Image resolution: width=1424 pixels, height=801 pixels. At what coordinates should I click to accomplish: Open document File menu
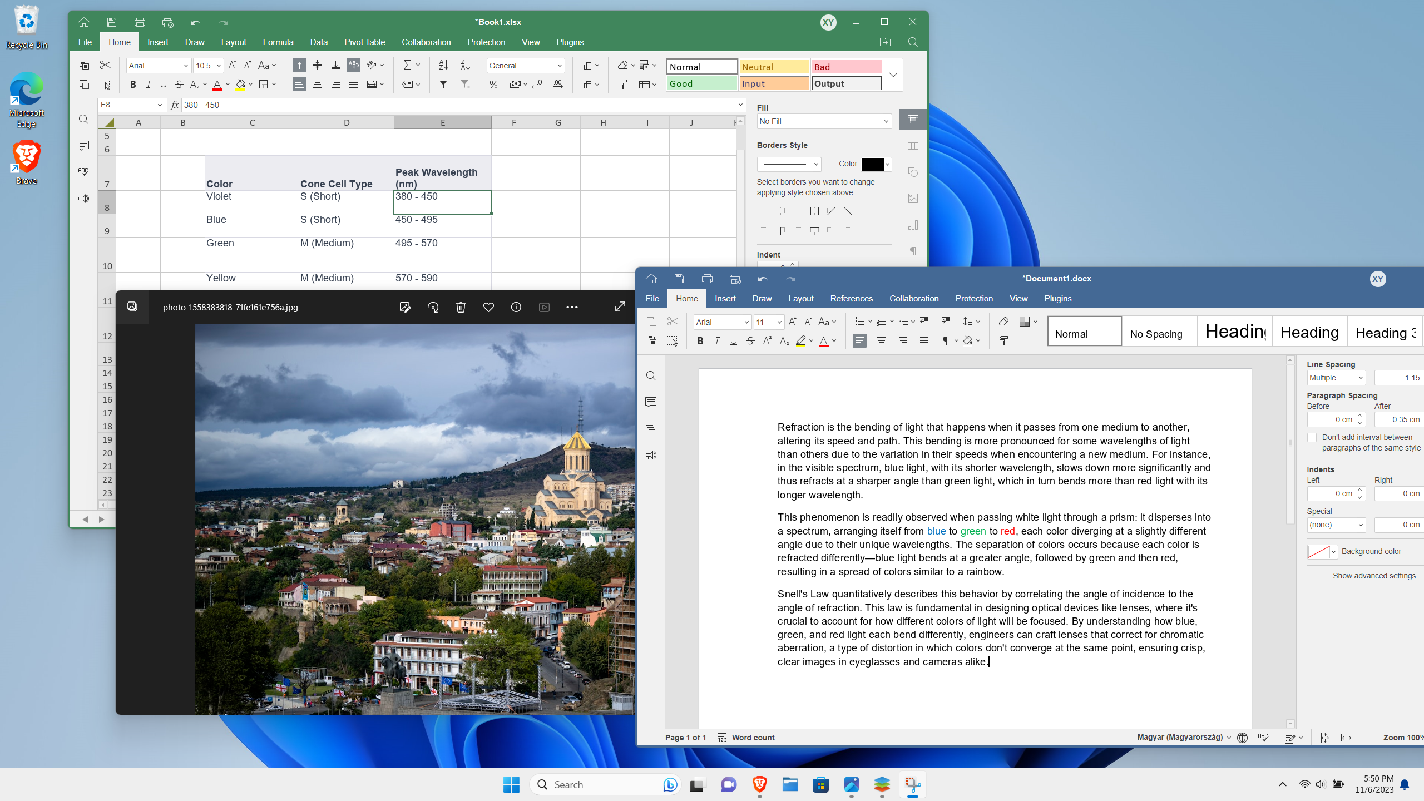[x=652, y=299]
